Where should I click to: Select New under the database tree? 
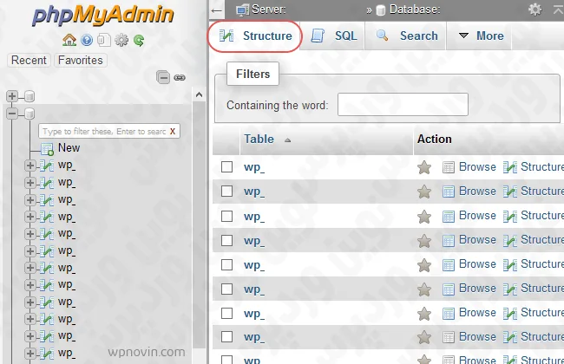tap(69, 147)
